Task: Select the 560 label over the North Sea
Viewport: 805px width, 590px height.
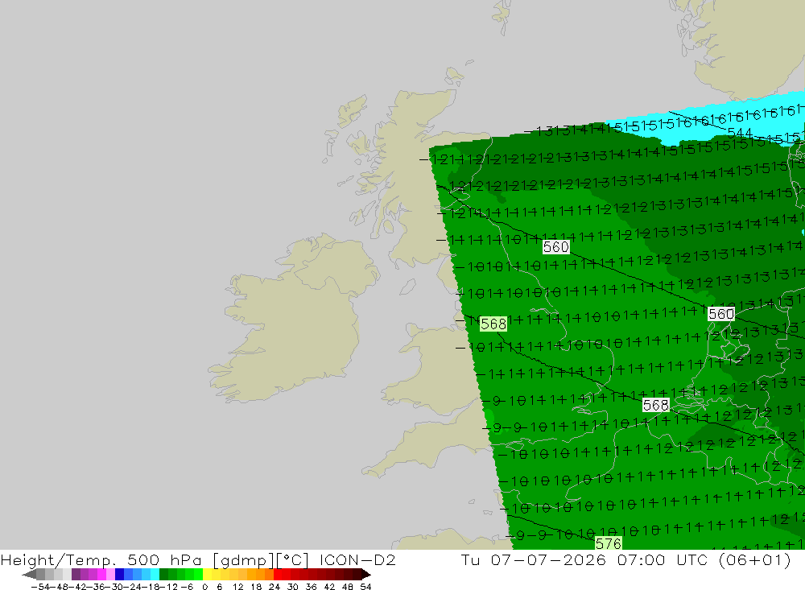Action: [720, 314]
